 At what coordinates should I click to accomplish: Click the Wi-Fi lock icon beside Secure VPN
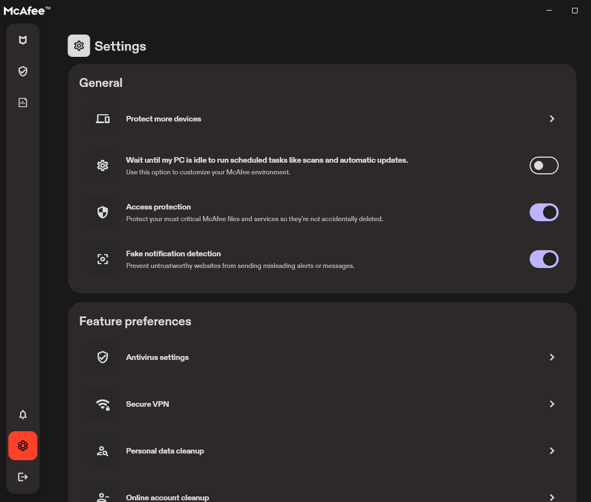pos(103,404)
